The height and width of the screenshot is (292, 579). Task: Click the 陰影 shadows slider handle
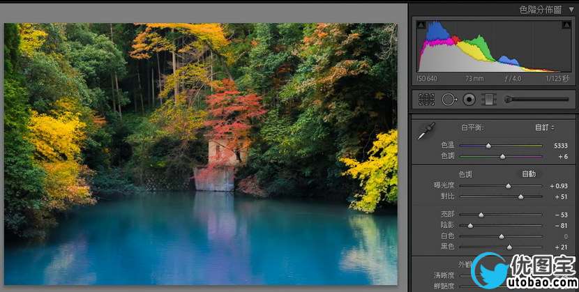tap(470, 225)
